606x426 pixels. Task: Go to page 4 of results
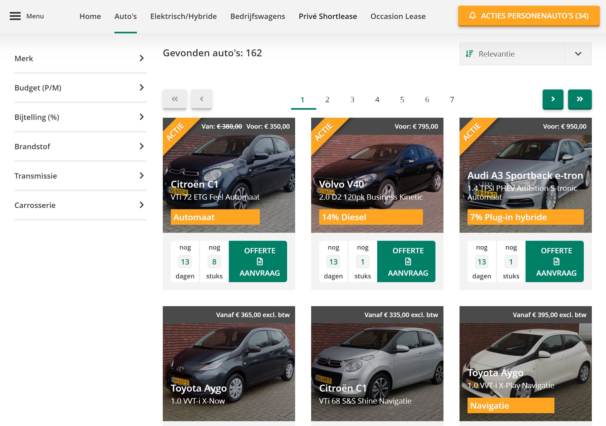(377, 100)
